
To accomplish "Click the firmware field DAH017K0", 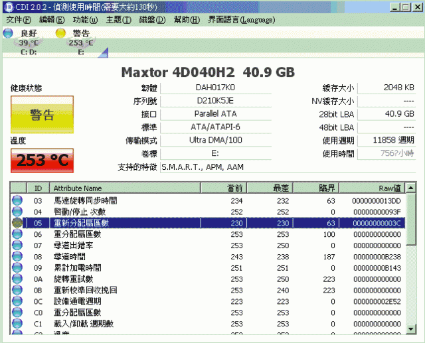I will click(216, 88).
